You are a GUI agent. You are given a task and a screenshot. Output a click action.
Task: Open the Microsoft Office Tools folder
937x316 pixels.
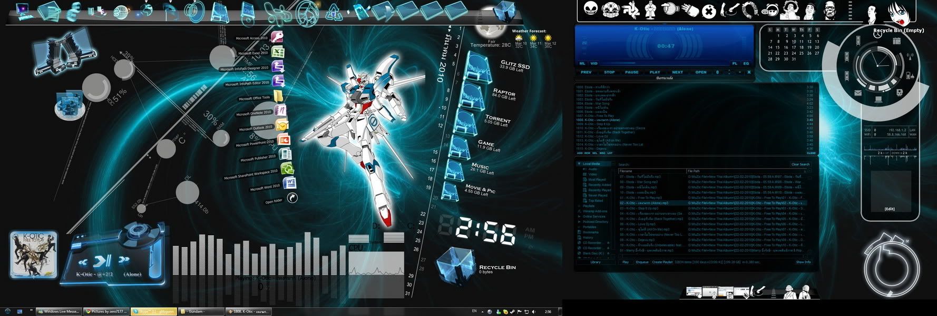(x=279, y=96)
